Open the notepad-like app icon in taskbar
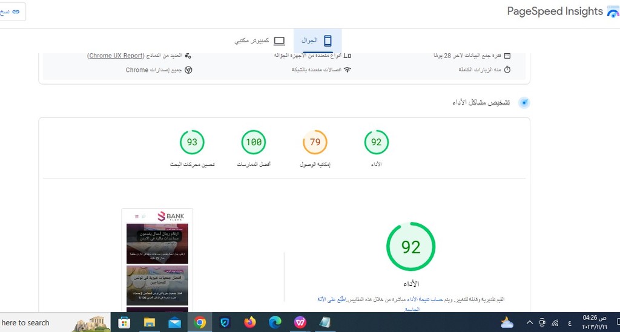 (x=325, y=322)
